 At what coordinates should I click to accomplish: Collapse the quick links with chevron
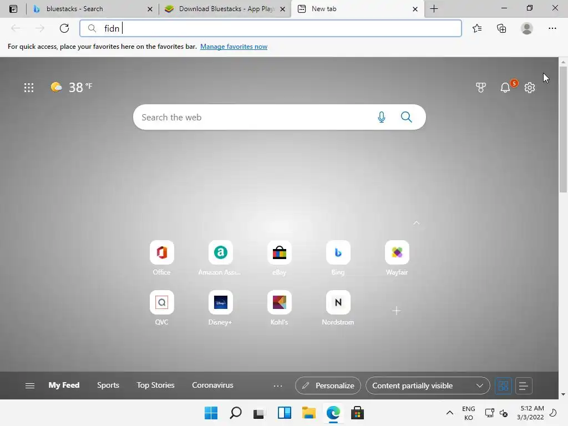tap(417, 223)
